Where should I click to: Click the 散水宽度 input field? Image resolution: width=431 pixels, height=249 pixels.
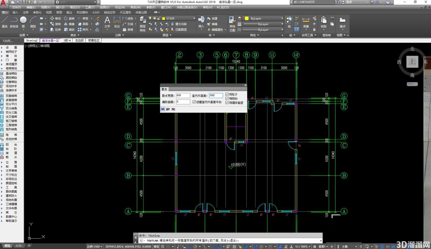coord(183,95)
